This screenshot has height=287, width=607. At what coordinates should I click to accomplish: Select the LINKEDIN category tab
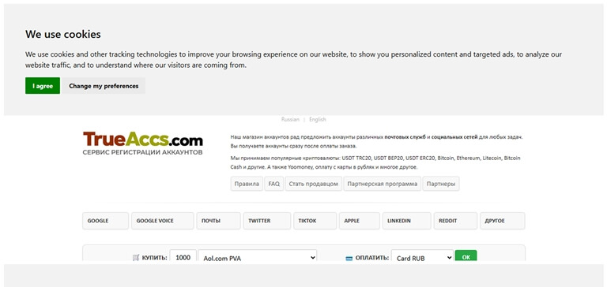coord(406,221)
